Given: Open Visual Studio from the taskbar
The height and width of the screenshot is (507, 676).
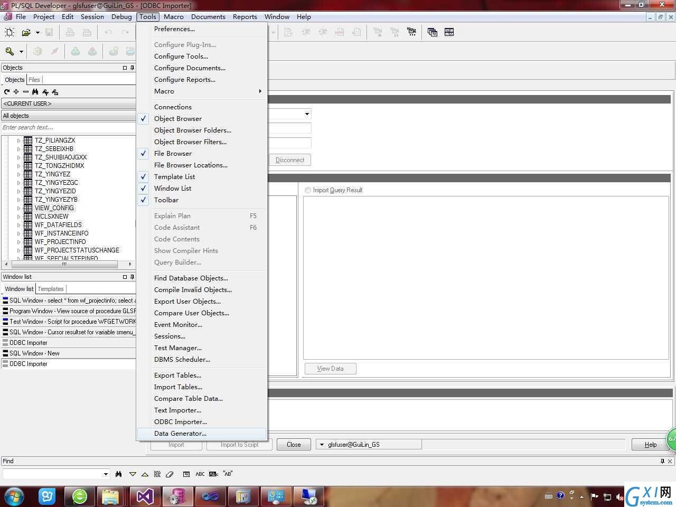Looking at the screenshot, I should coord(145,496).
